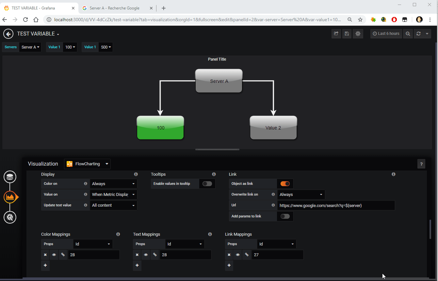Image resolution: width=438 pixels, height=281 pixels.
Task: Save the dashboard using the save icon
Action: 347,34
